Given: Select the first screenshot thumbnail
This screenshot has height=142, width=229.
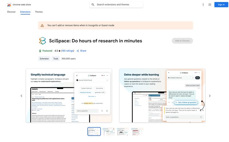Looking at the screenshot, I should pos(94,131).
